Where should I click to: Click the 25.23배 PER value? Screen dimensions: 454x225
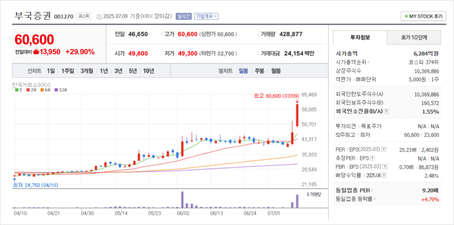click(407, 149)
